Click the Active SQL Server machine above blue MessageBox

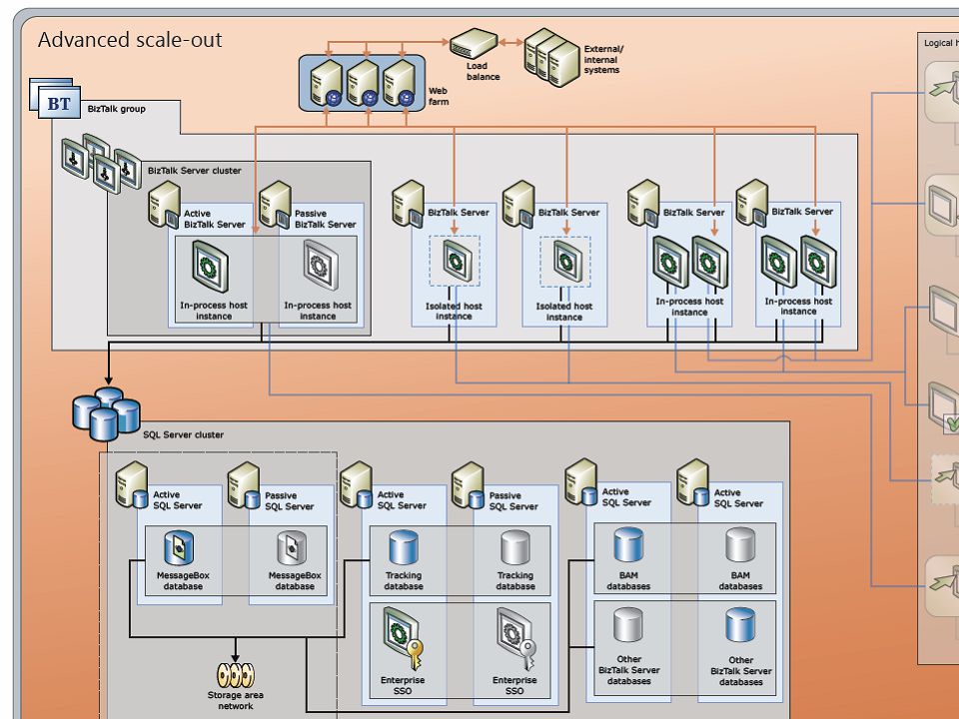pyautogui.click(x=132, y=485)
